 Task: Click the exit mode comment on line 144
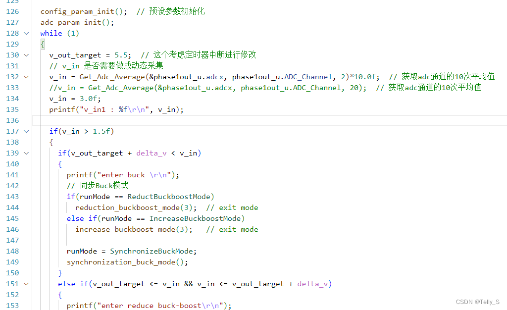(232, 207)
